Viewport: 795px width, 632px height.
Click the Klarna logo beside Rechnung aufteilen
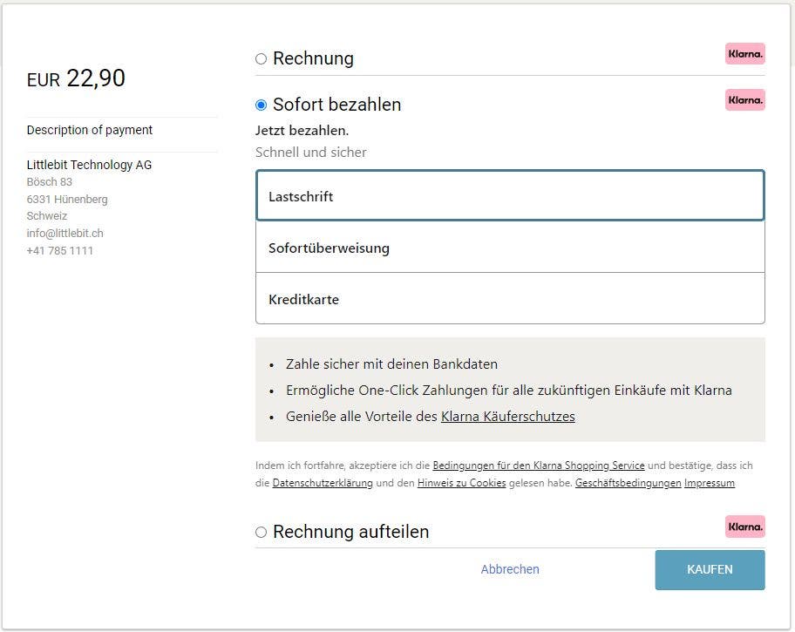point(744,527)
